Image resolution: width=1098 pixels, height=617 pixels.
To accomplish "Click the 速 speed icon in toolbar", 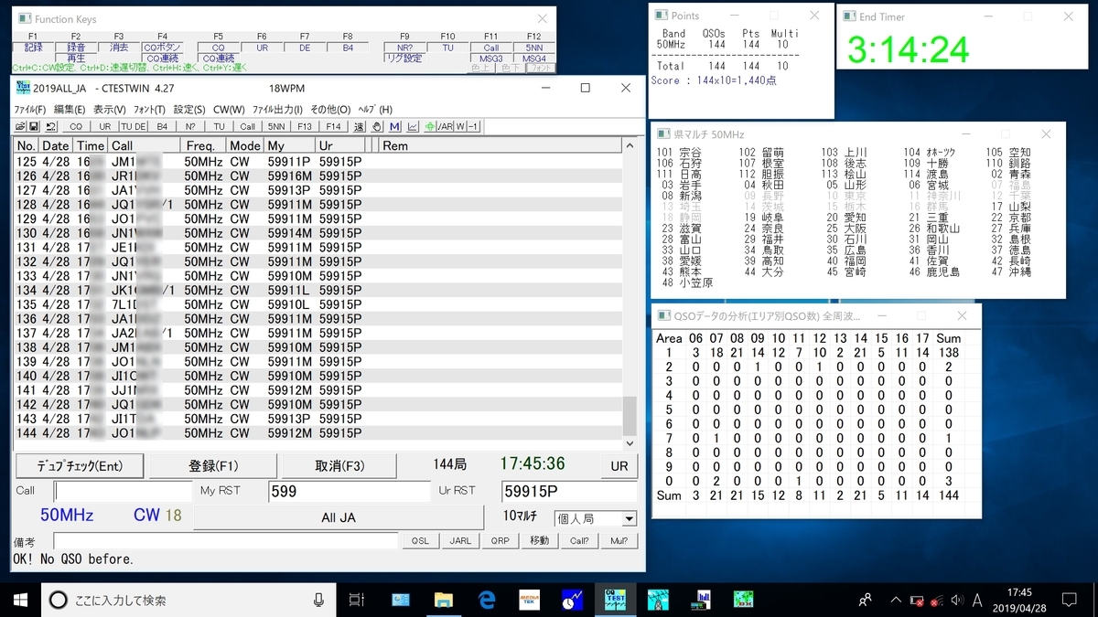I will tap(359, 126).
